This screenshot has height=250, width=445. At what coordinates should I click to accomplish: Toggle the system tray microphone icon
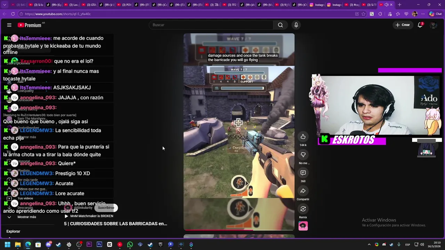[x=399, y=244]
